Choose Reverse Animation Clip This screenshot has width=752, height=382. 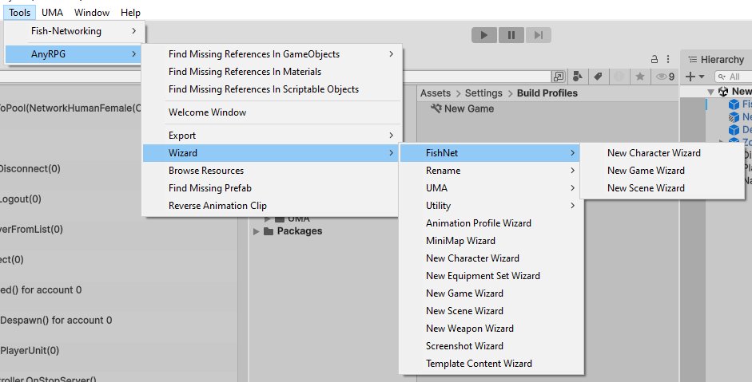pos(270,206)
